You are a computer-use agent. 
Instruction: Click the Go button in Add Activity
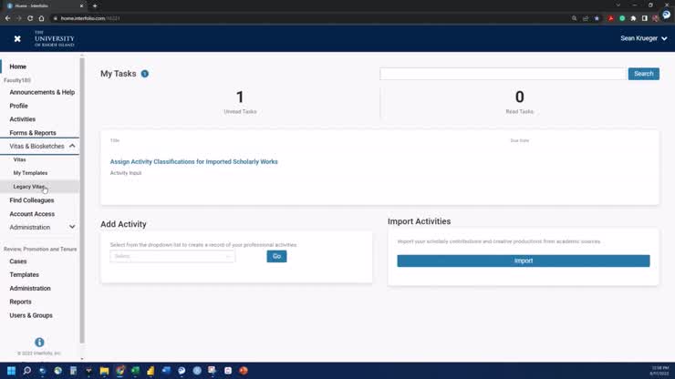276,256
